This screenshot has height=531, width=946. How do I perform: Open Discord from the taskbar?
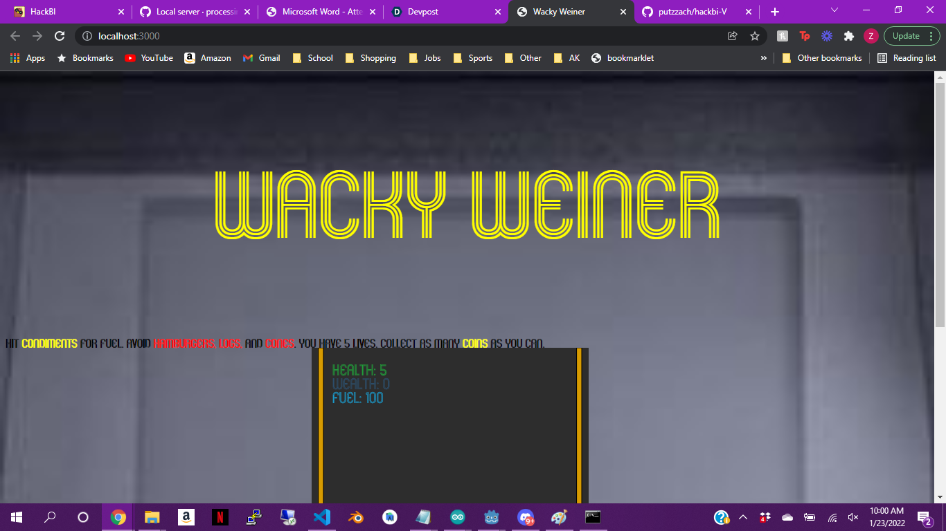(526, 517)
